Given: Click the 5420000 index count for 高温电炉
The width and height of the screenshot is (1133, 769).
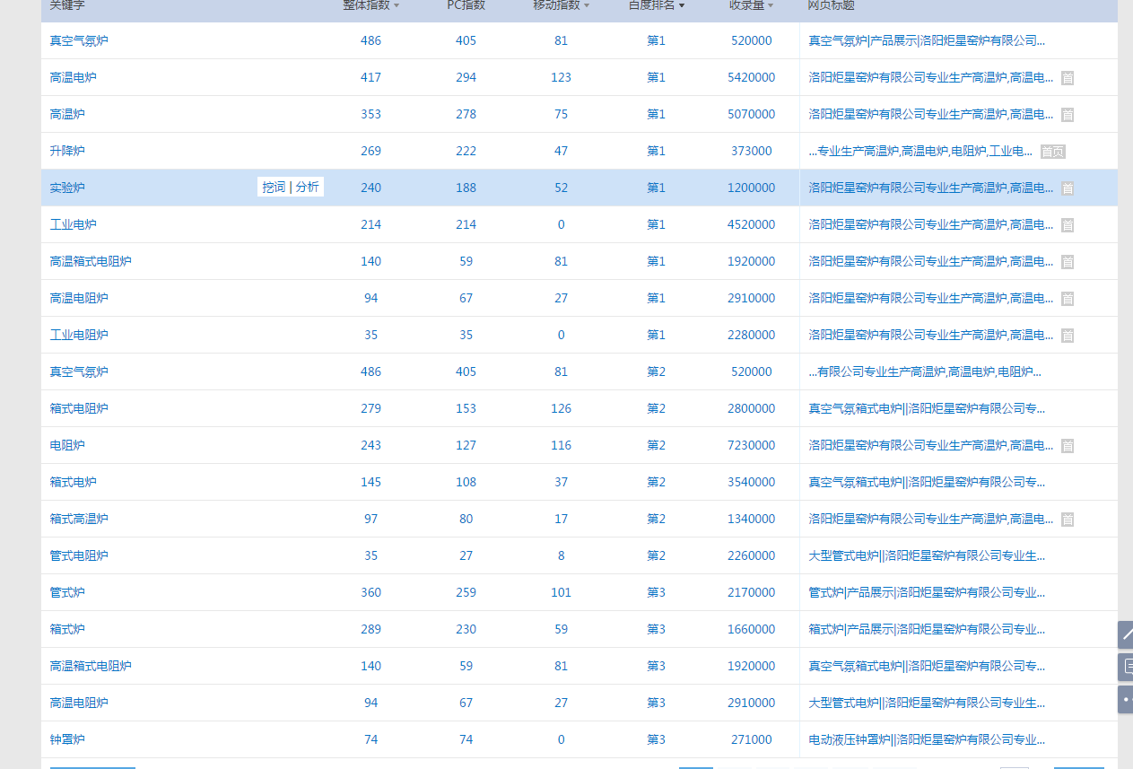Looking at the screenshot, I should pos(751,77).
